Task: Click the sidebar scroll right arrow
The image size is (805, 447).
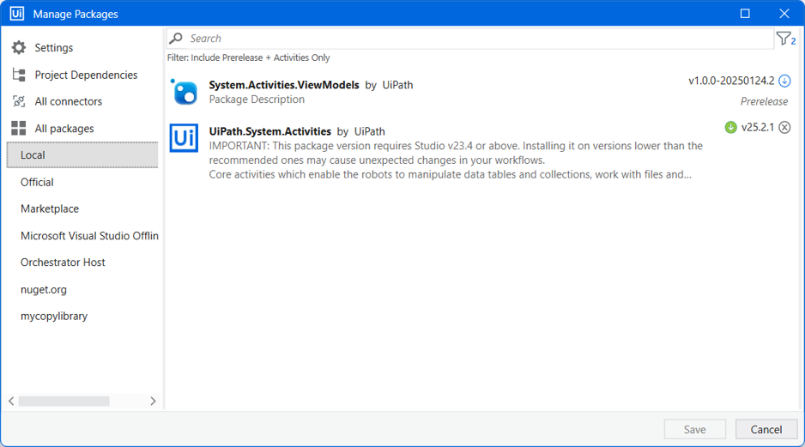Action: point(153,401)
